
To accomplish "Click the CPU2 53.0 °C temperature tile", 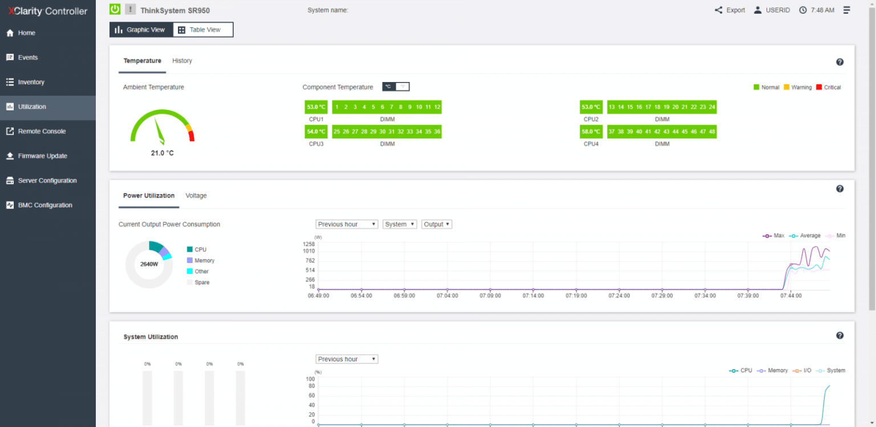I will 591,107.
